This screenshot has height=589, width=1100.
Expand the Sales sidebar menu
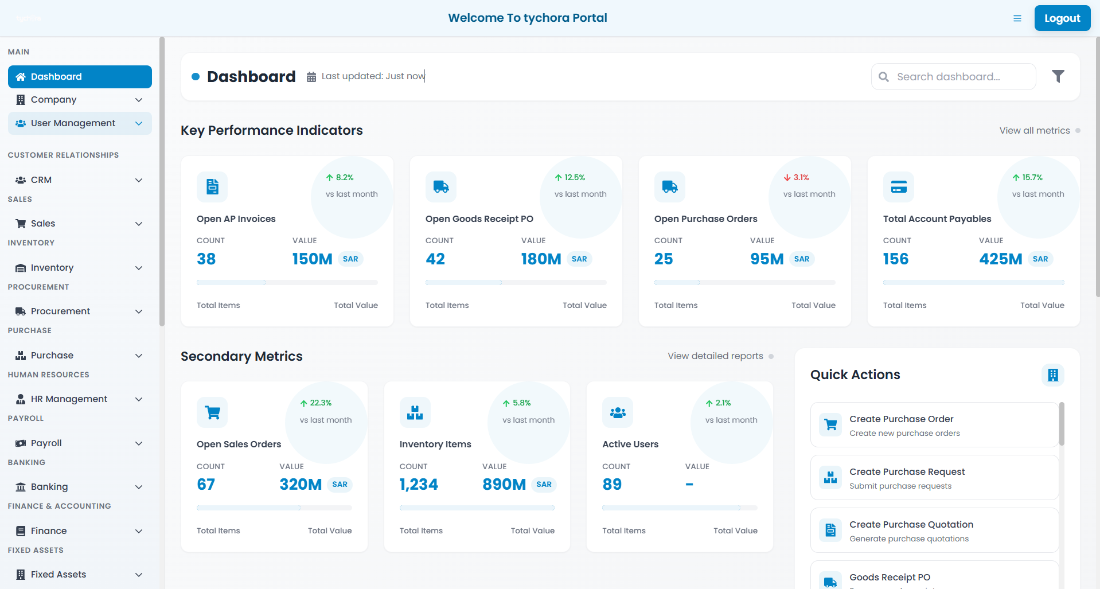[80, 224]
